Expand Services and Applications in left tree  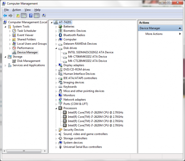pos(5,66)
